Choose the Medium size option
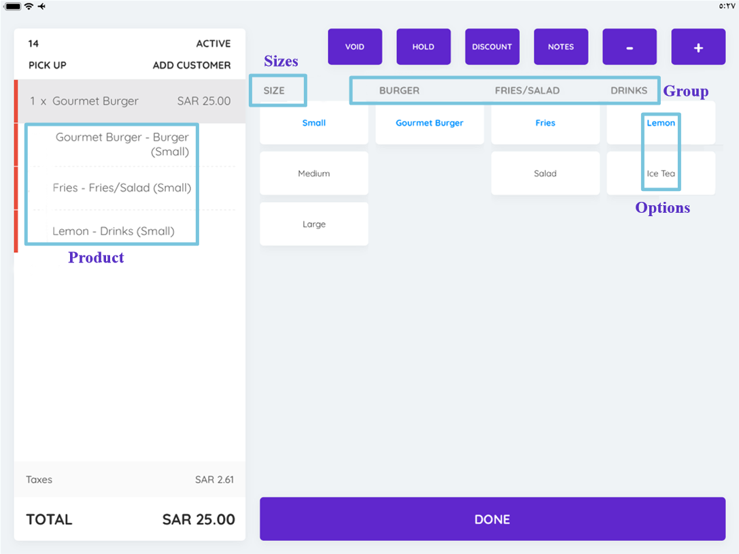Image resolution: width=739 pixels, height=554 pixels. pyautogui.click(x=314, y=173)
